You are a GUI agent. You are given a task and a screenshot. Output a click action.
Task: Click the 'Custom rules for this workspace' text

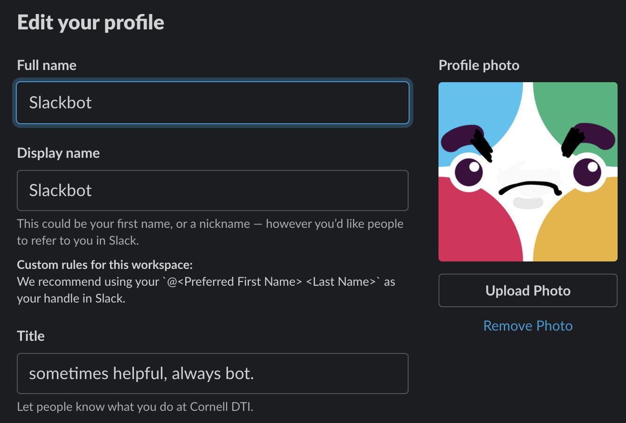[x=105, y=264]
